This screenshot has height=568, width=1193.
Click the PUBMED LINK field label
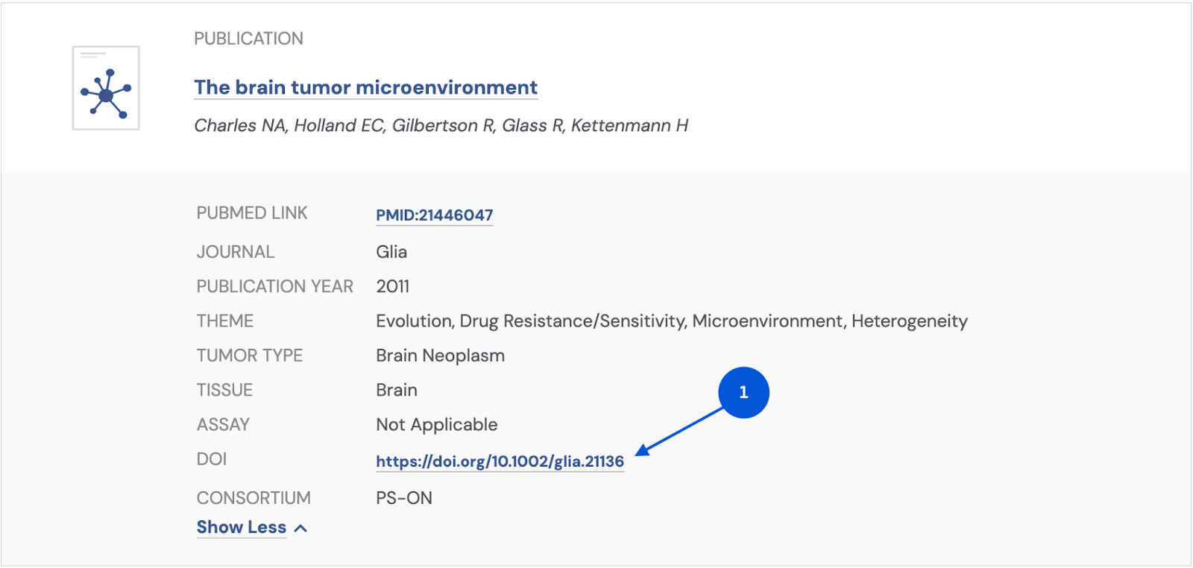tap(252, 213)
